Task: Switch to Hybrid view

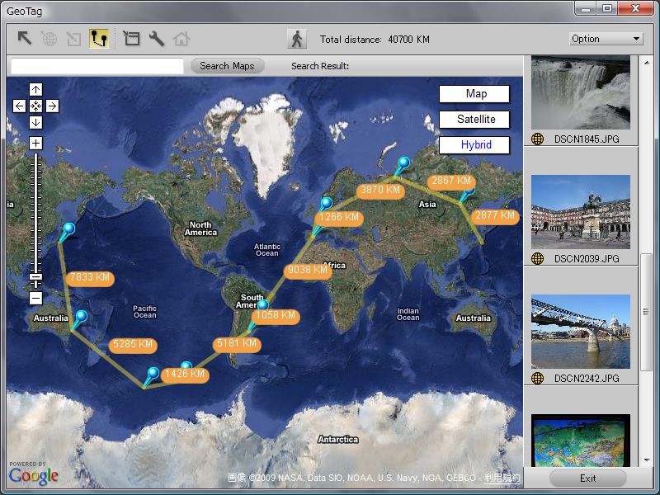Action: coord(474,145)
